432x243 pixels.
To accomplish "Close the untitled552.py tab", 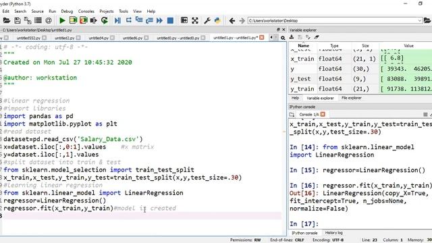I will click(x=45, y=38).
